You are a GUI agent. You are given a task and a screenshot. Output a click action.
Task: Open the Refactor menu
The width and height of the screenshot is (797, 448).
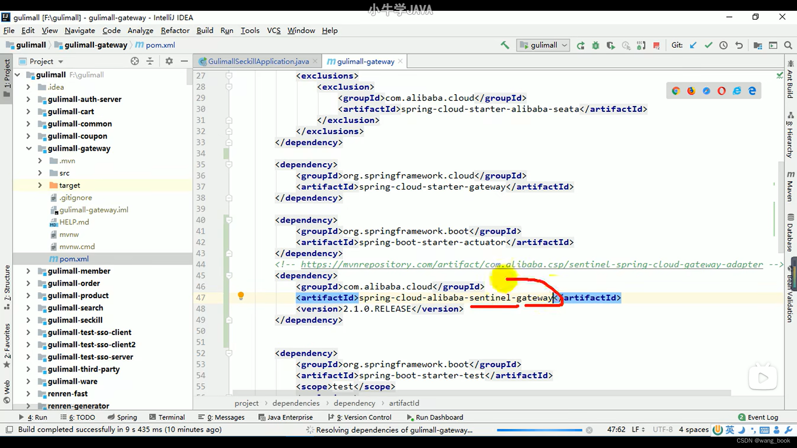pos(175,30)
